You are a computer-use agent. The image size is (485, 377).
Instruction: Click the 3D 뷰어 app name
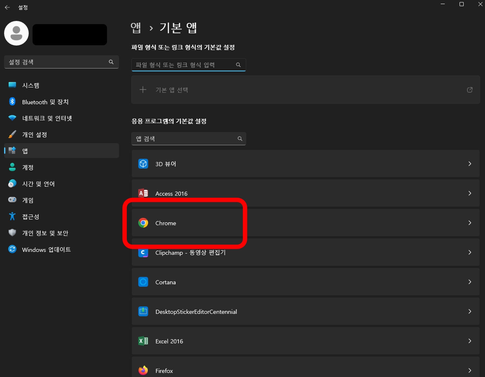click(x=166, y=164)
